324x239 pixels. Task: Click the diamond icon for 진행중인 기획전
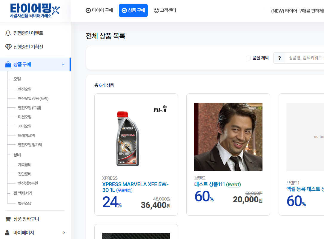coord(8,47)
